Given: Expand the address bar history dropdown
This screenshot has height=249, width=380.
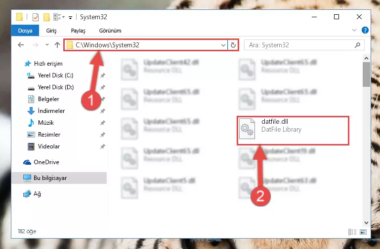Looking at the screenshot, I should pyautogui.click(x=223, y=45).
